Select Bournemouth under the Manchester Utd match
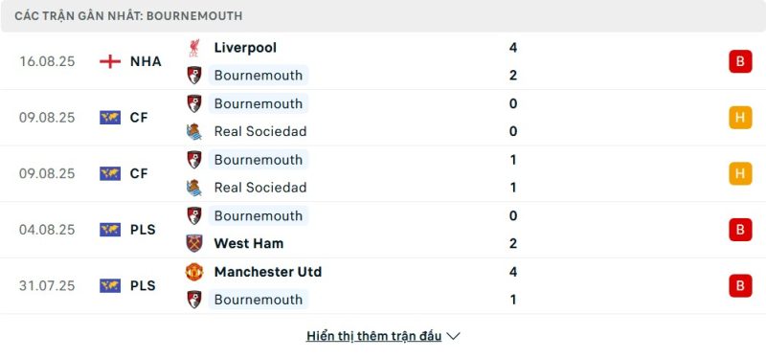The image size is (766, 358). click(x=259, y=300)
